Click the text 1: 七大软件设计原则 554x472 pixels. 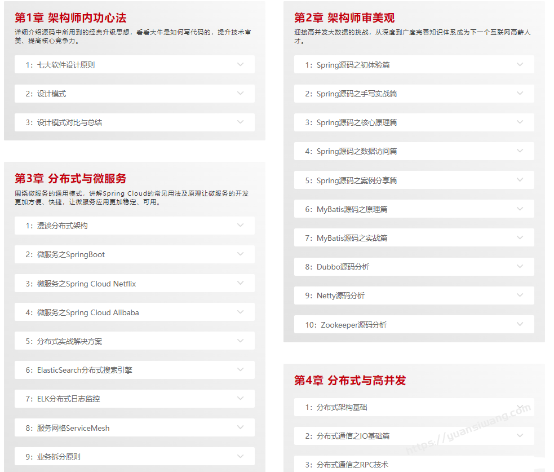pos(60,65)
